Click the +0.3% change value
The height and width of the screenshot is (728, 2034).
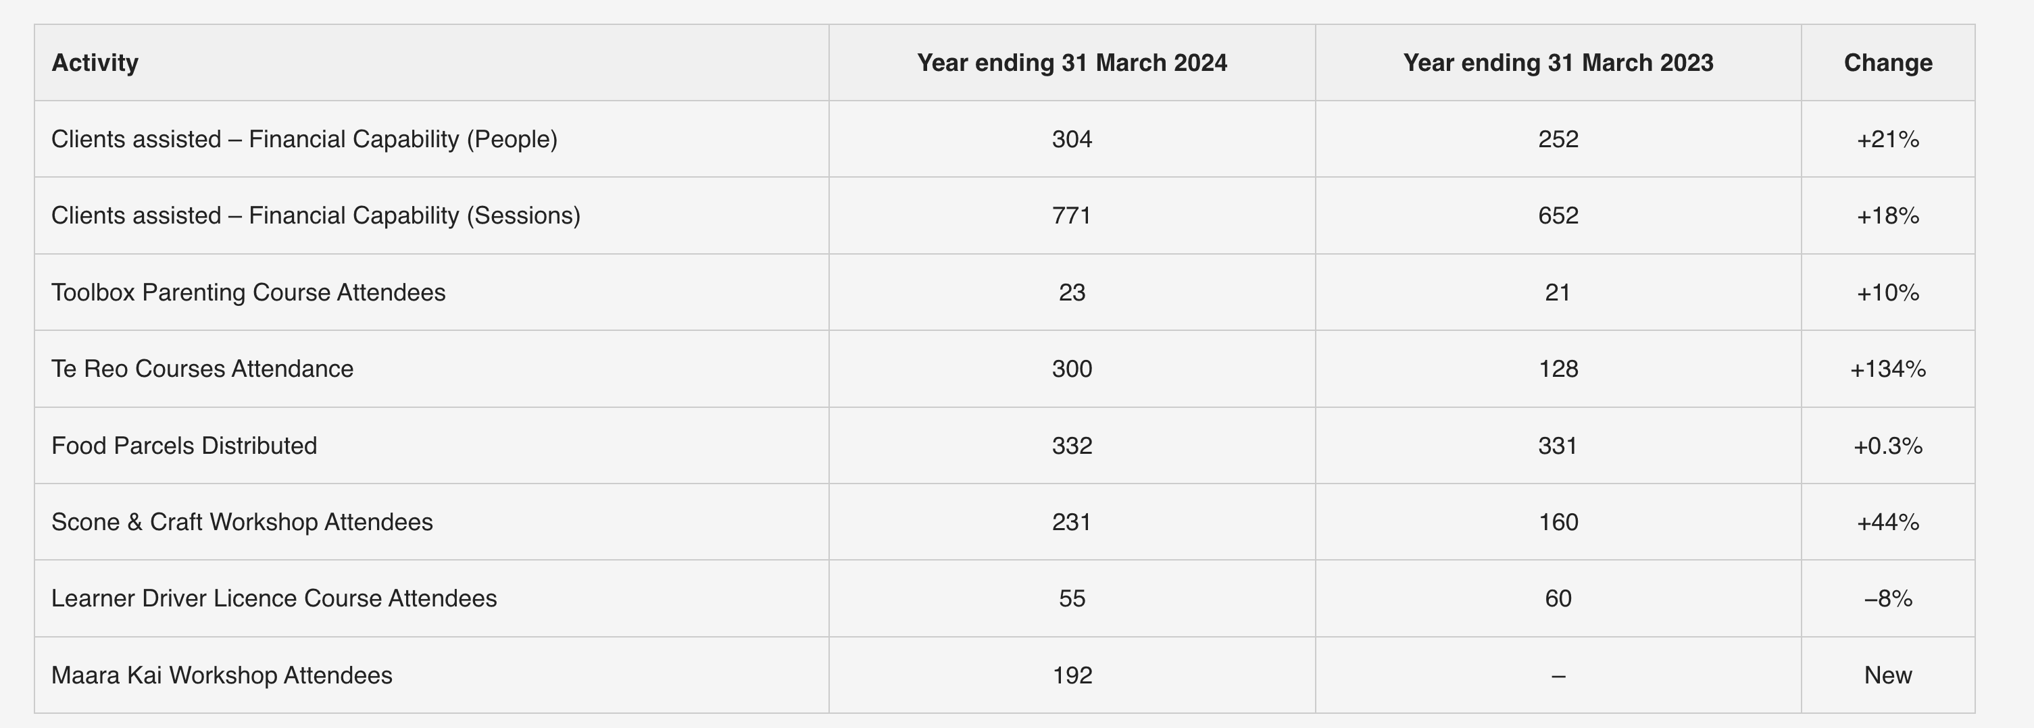(x=1888, y=446)
